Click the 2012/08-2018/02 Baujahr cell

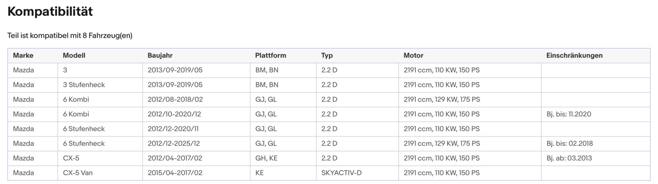coord(175,100)
